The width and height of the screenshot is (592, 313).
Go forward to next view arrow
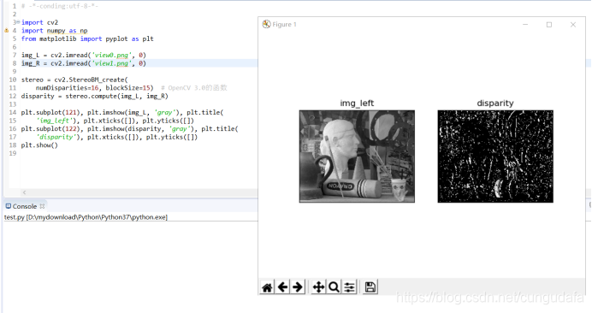coord(298,287)
